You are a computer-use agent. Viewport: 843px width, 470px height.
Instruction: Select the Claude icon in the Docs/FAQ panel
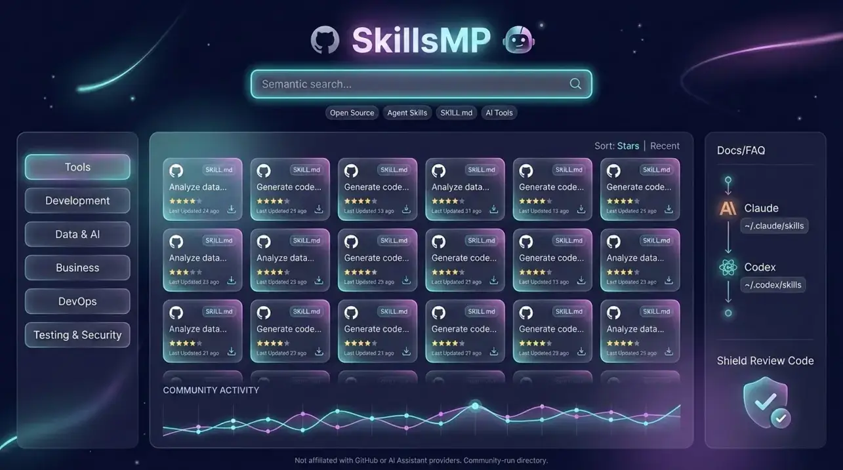(x=726, y=208)
